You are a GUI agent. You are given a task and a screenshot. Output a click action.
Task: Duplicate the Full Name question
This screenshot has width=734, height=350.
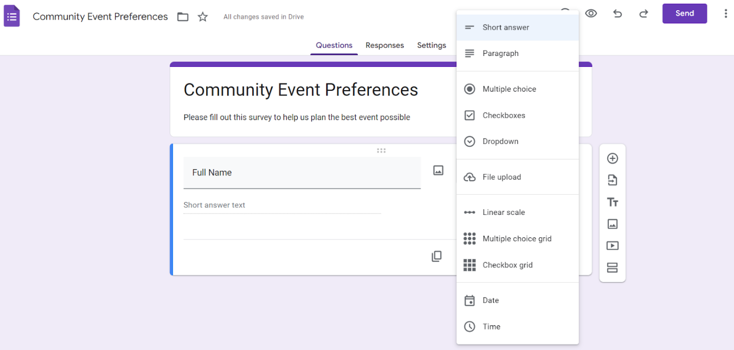(436, 256)
